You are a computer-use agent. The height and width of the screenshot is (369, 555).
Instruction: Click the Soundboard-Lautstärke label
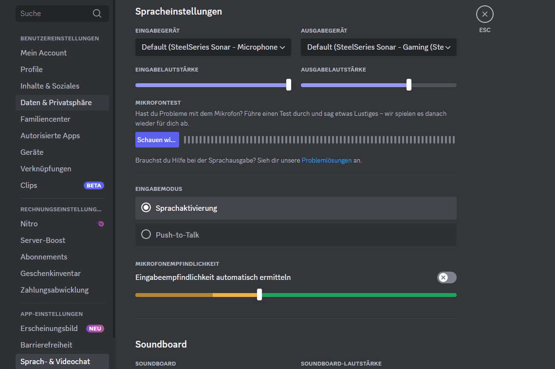point(341,364)
